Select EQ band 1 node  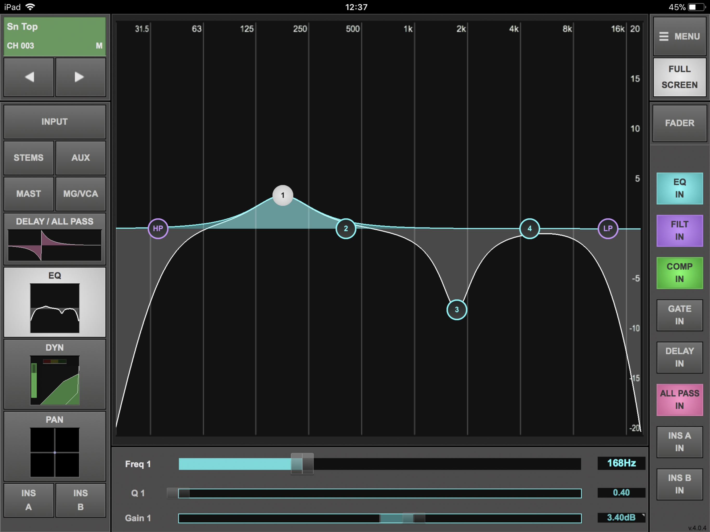282,195
